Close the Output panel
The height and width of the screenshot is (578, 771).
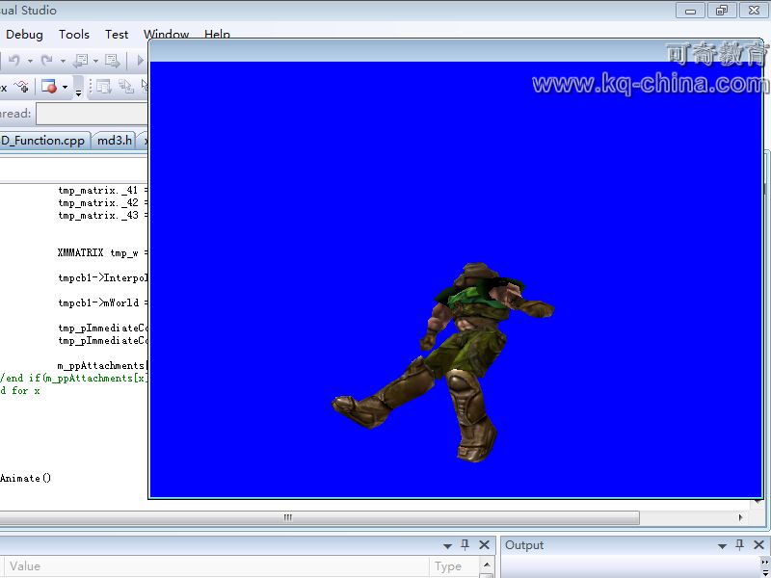[758, 545]
